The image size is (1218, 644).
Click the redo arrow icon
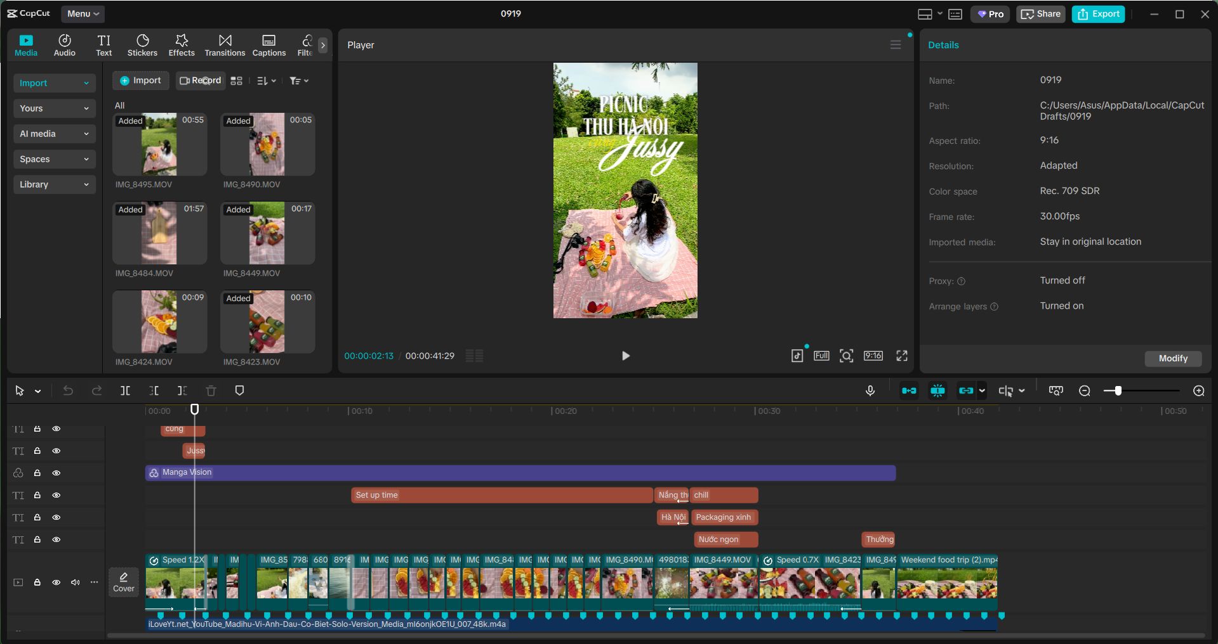(96, 391)
